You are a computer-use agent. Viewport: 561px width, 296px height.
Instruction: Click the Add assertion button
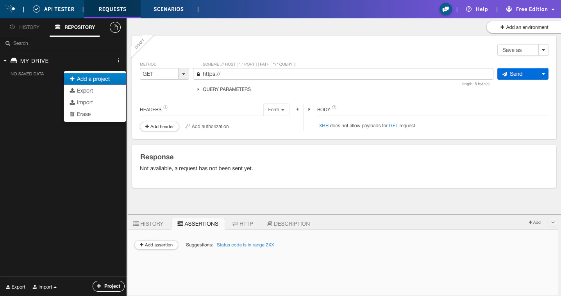156,245
